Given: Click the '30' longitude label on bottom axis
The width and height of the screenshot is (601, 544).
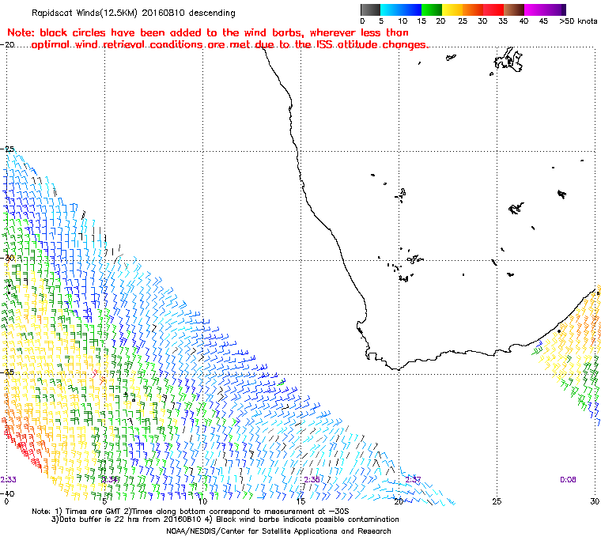Looking at the screenshot, I should click(x=595, y=501).
